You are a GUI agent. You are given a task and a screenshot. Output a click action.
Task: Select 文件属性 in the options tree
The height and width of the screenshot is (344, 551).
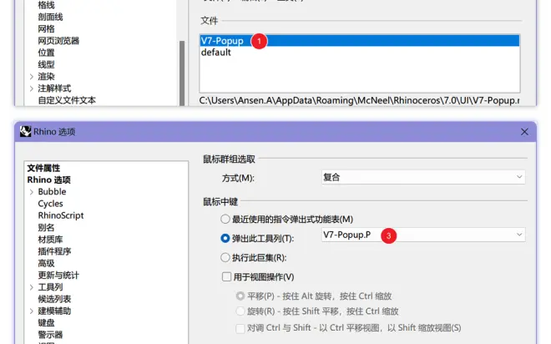pos(43,168)
